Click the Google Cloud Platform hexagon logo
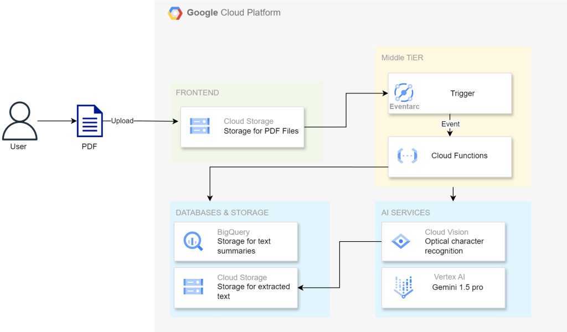 [175, 13]
